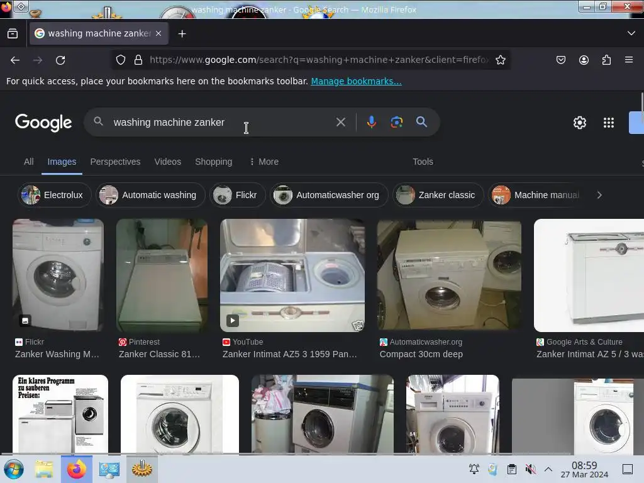
Task: Open the file manager in taskbar
Action: tap(44, 469)
